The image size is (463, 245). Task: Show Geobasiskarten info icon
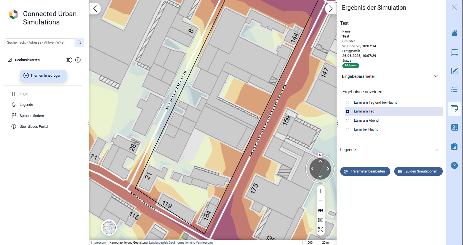pos(78,60)
